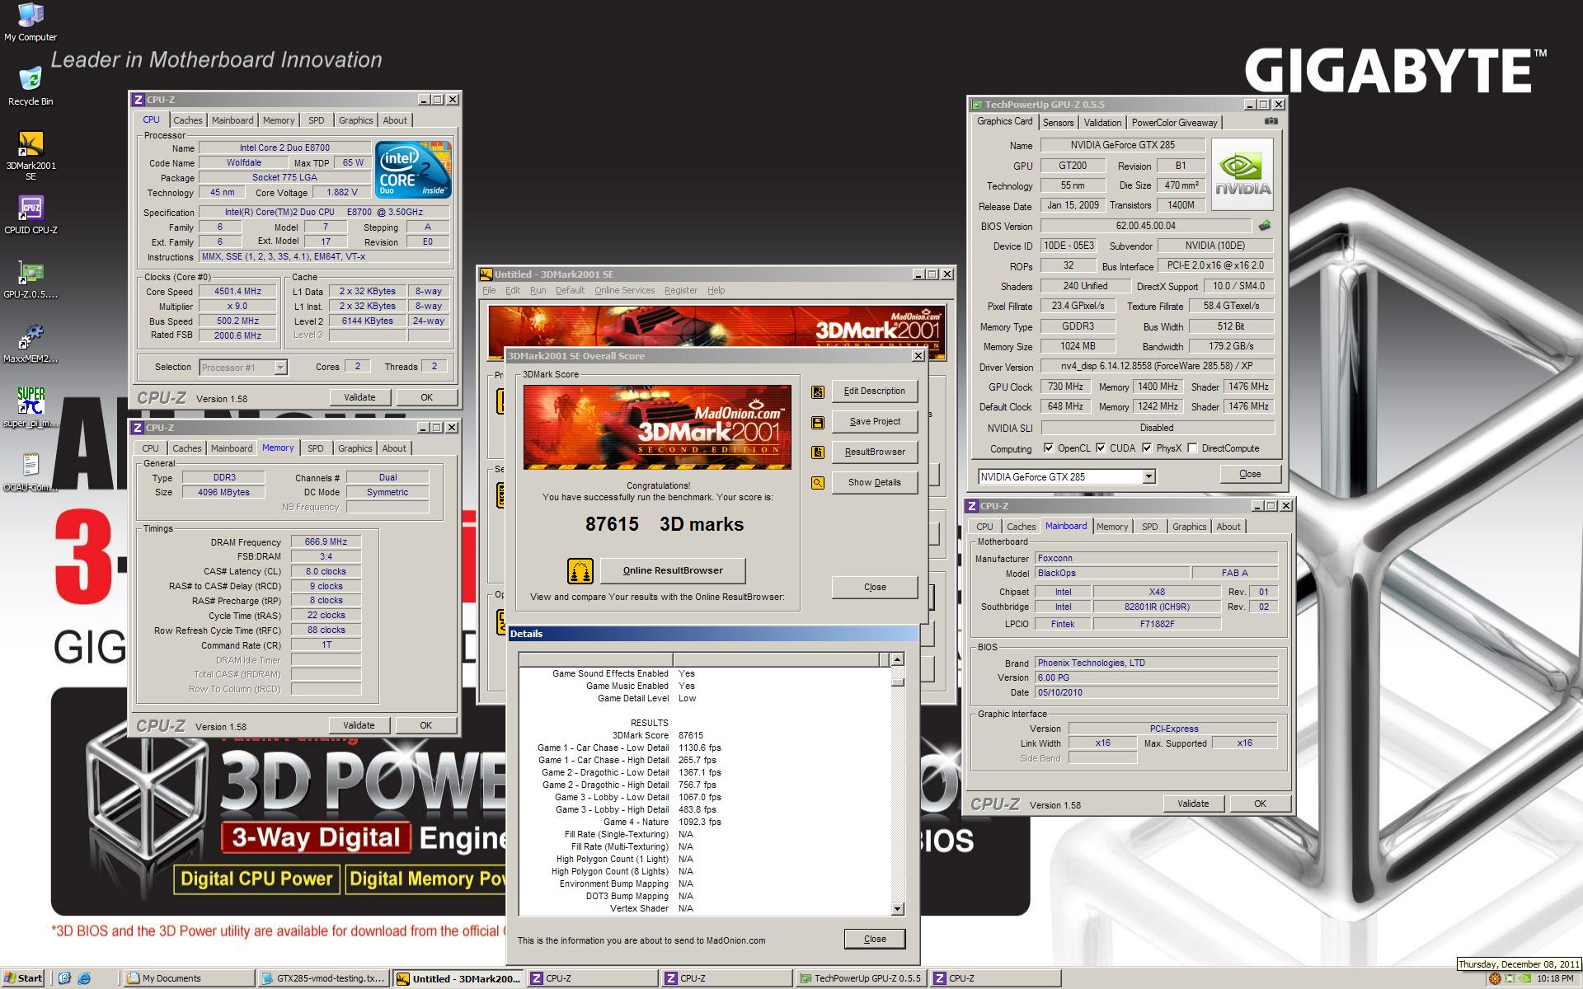
Task: Open My Computer desktop icon
Action: click(x=31, y=22)
